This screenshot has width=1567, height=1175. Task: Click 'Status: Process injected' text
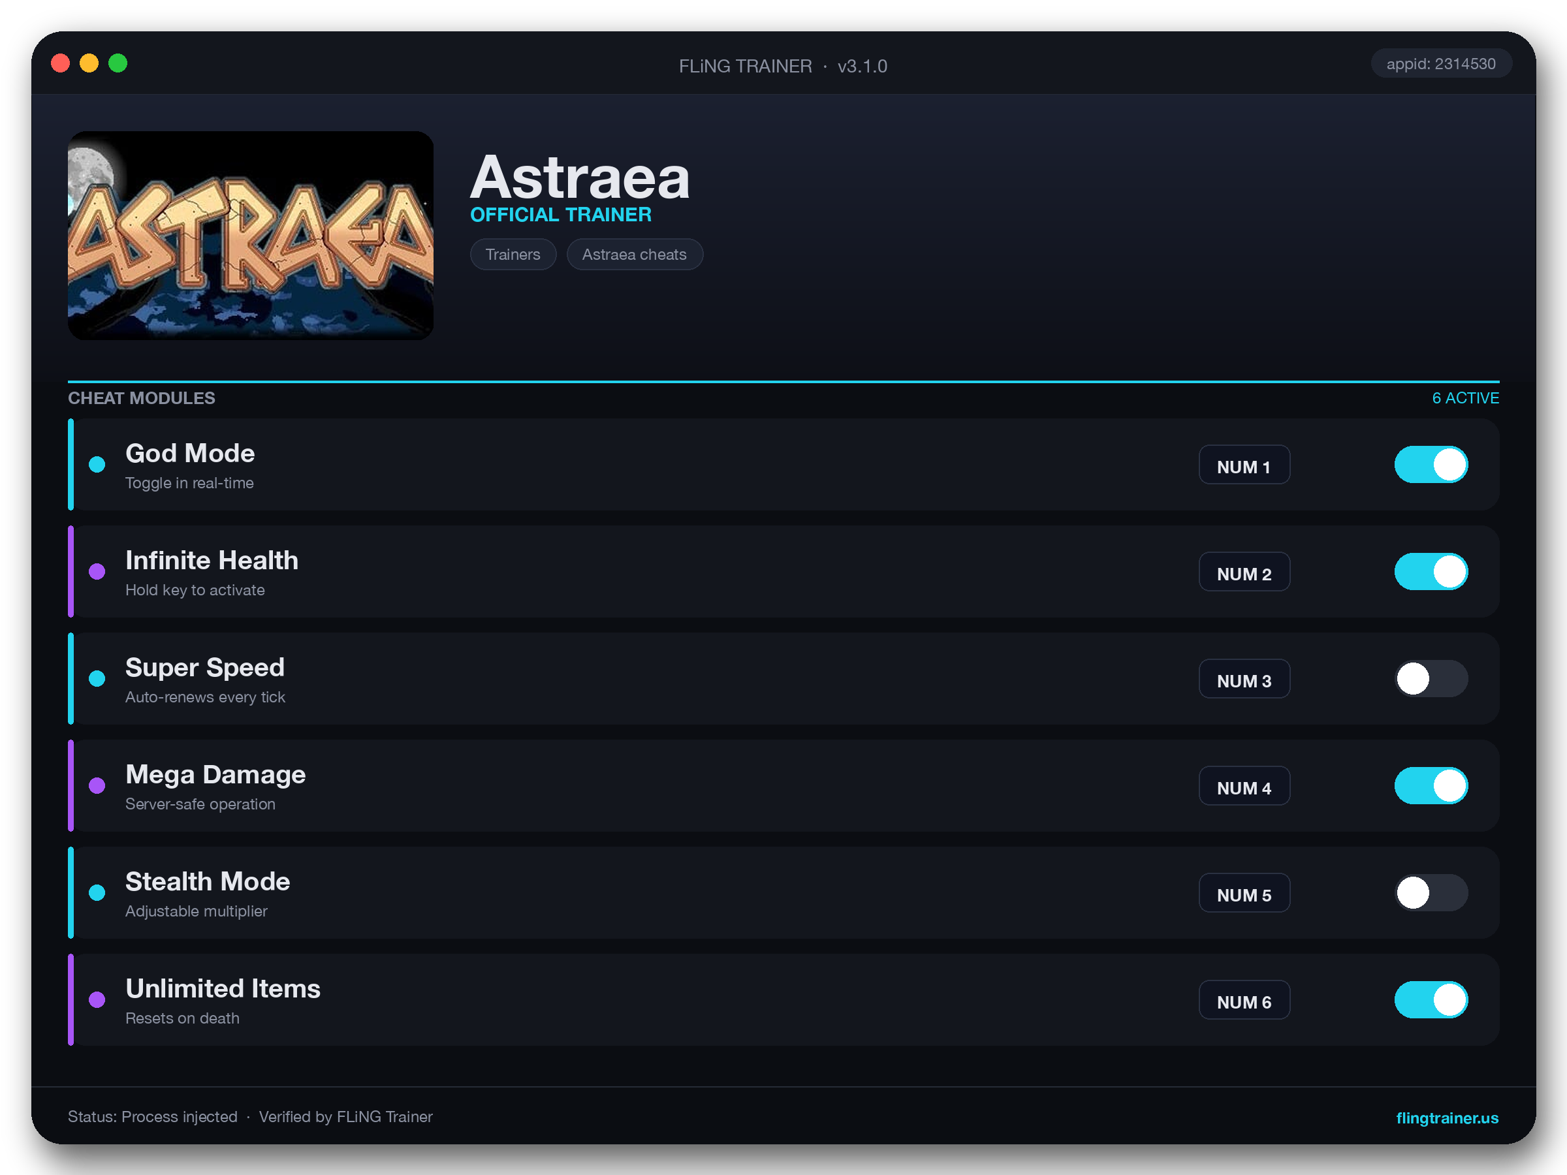coord(152,1117)
